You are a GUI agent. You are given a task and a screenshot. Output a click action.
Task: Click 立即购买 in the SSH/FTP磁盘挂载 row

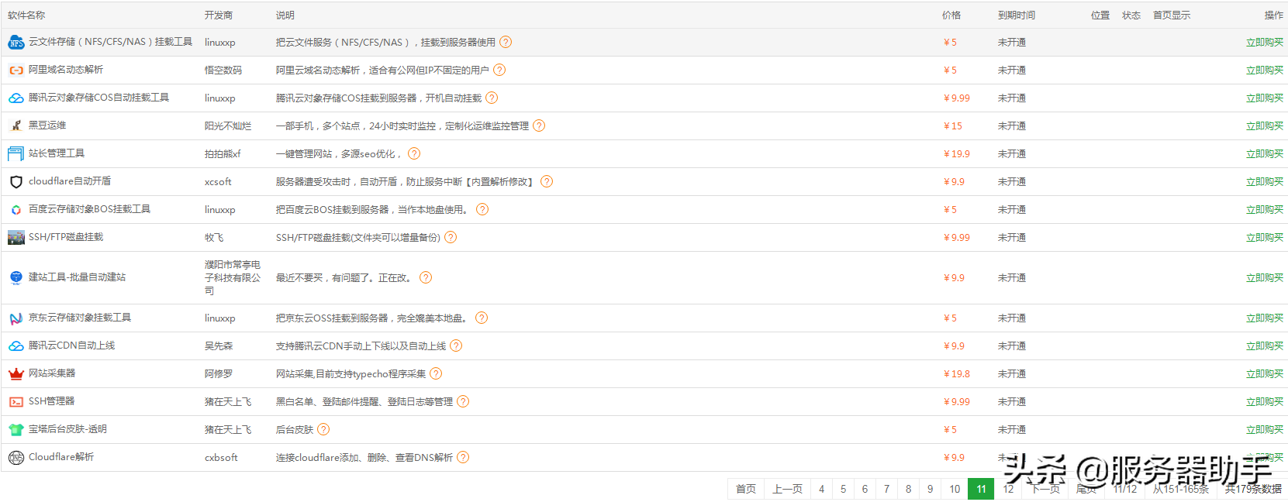coord(1265,238)
